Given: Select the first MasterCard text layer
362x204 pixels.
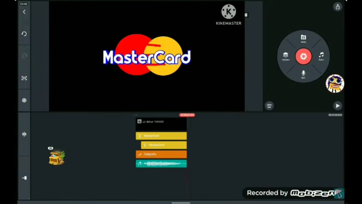Looking at the screenshot, I should pyautogui.click(x=161, y=136).
